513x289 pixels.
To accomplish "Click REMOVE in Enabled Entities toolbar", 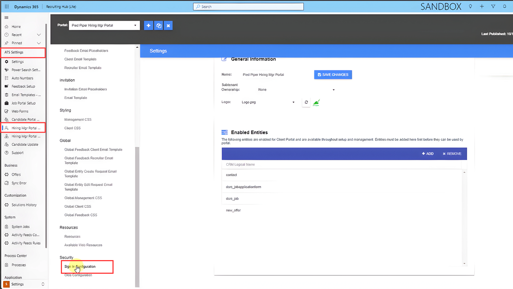I will (x=452, y=154).
